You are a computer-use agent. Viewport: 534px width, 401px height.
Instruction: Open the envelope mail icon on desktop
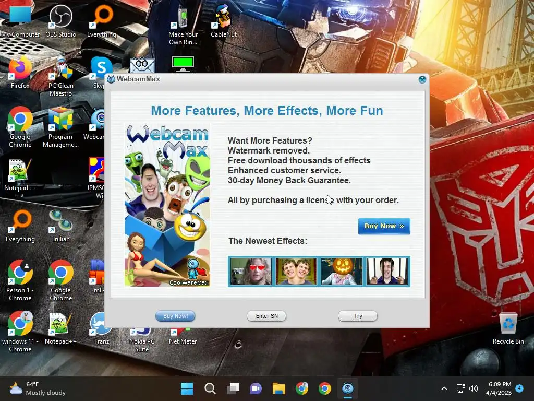coord(142,65)
